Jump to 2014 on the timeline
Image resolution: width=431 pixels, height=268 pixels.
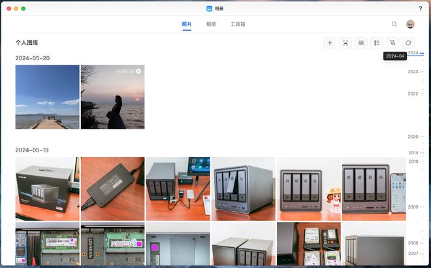tap(413, 153)
